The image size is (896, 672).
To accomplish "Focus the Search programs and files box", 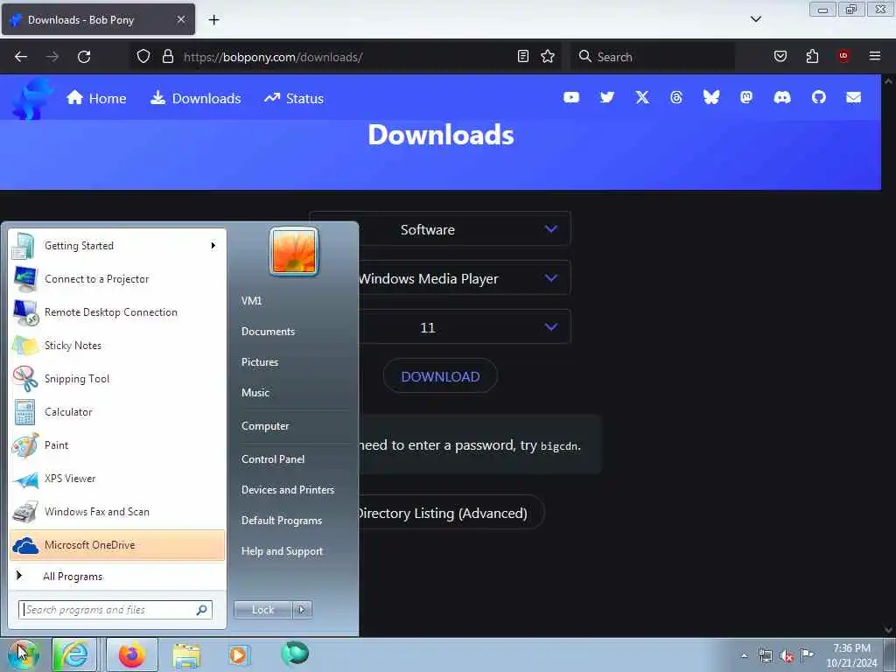I will click(x=115, y=610).
